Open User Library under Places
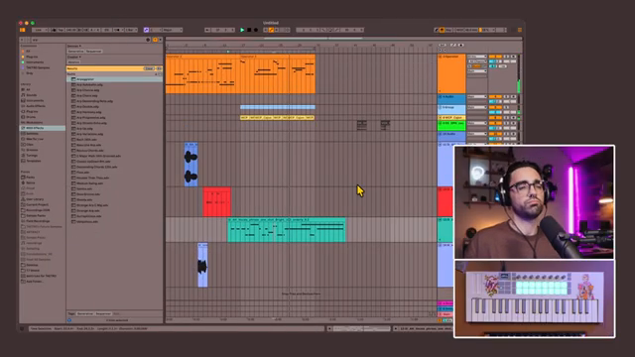The width and height of the screenshot is (635, 357). point(35,199)
